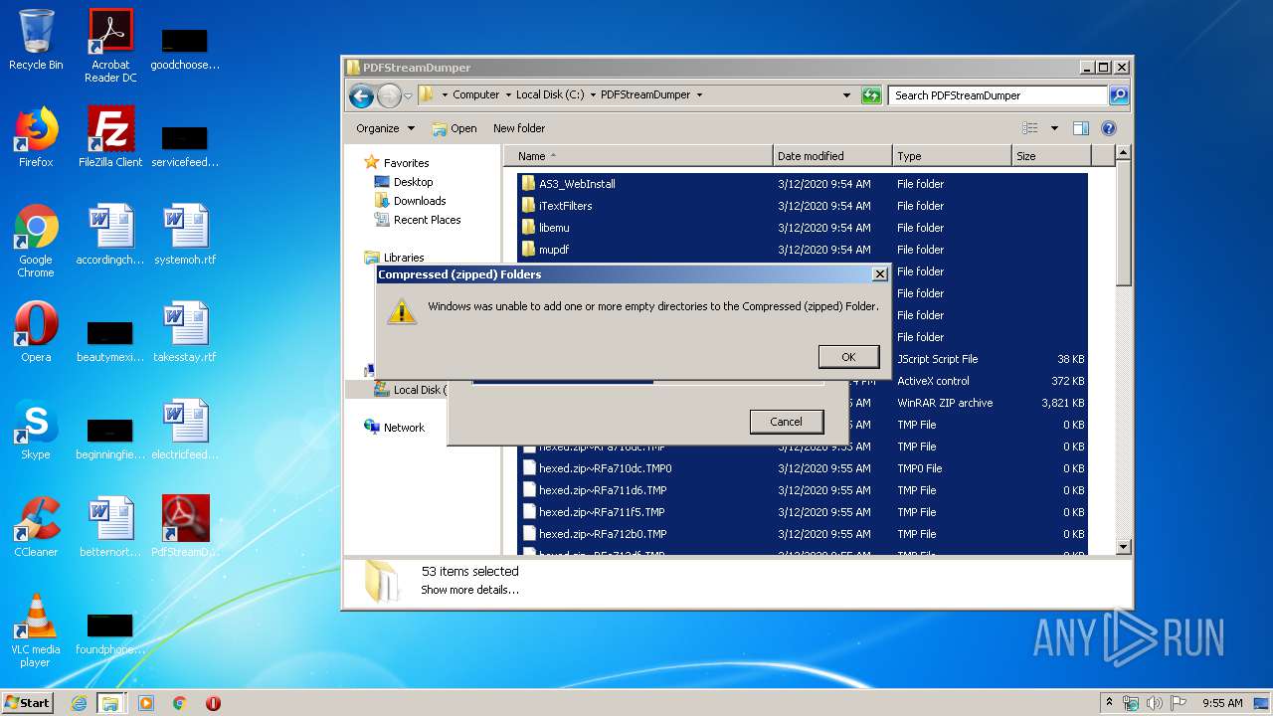
Task: Close the Compressed (zipped) Folders dialog
Action: pyautogui.click(x=879, y=274)
